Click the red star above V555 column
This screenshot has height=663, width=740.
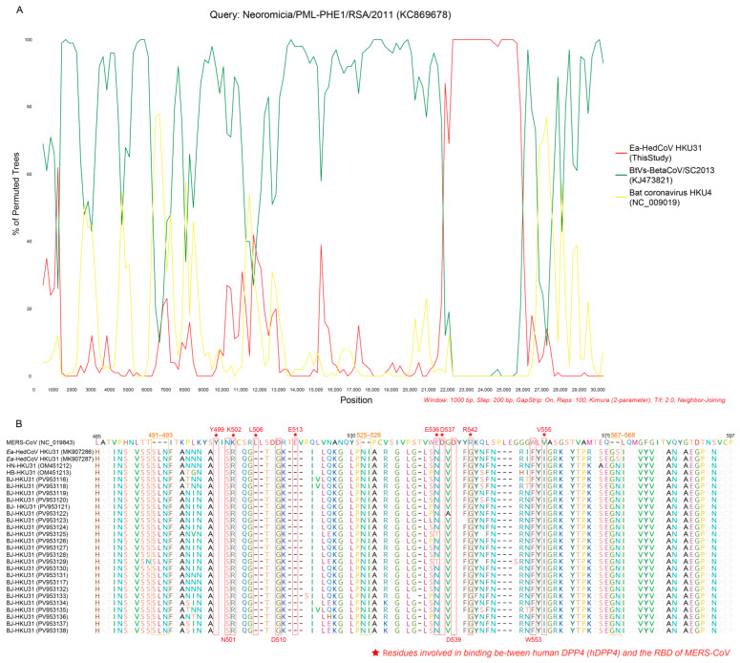point(544,435)
